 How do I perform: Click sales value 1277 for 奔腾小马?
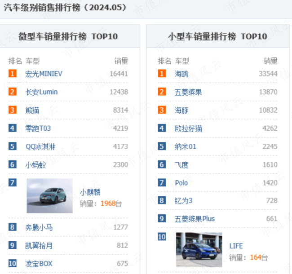(120, 227)
